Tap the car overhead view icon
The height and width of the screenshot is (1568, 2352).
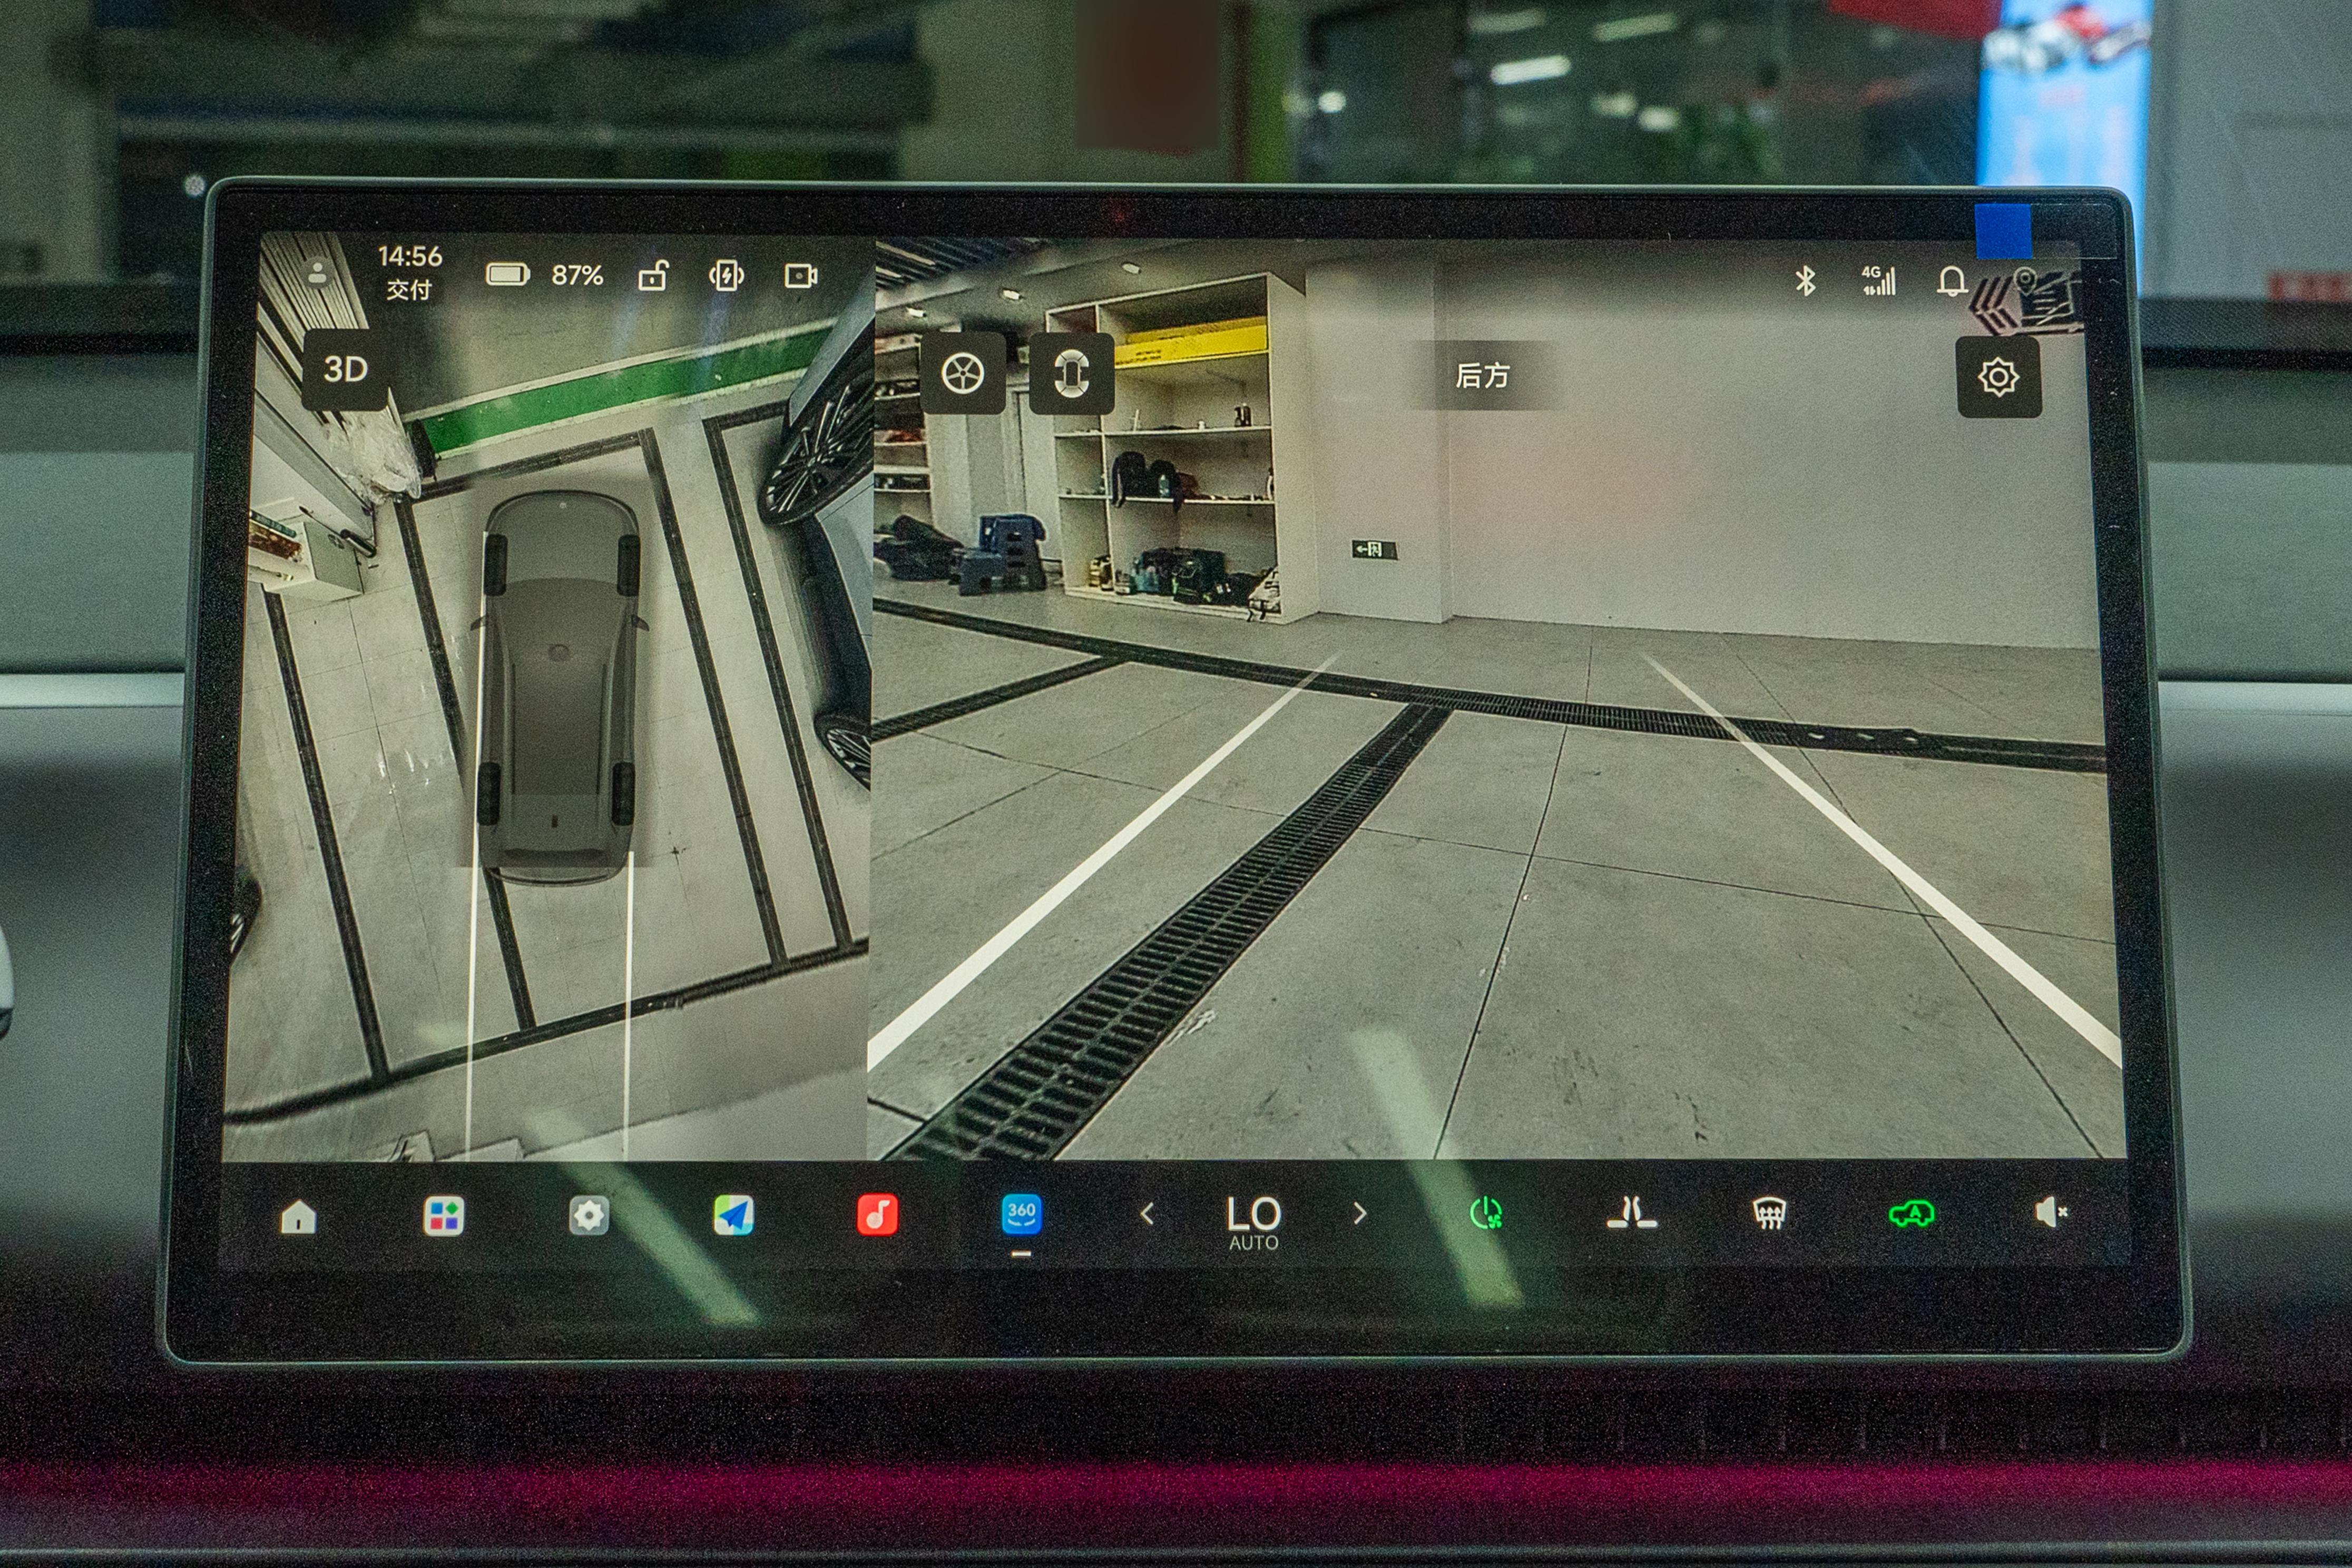(1071, 374)
